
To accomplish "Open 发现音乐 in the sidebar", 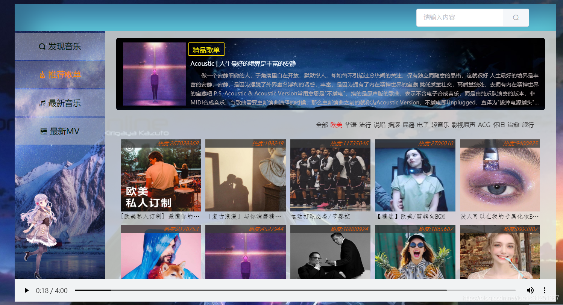I will point(60,47).
